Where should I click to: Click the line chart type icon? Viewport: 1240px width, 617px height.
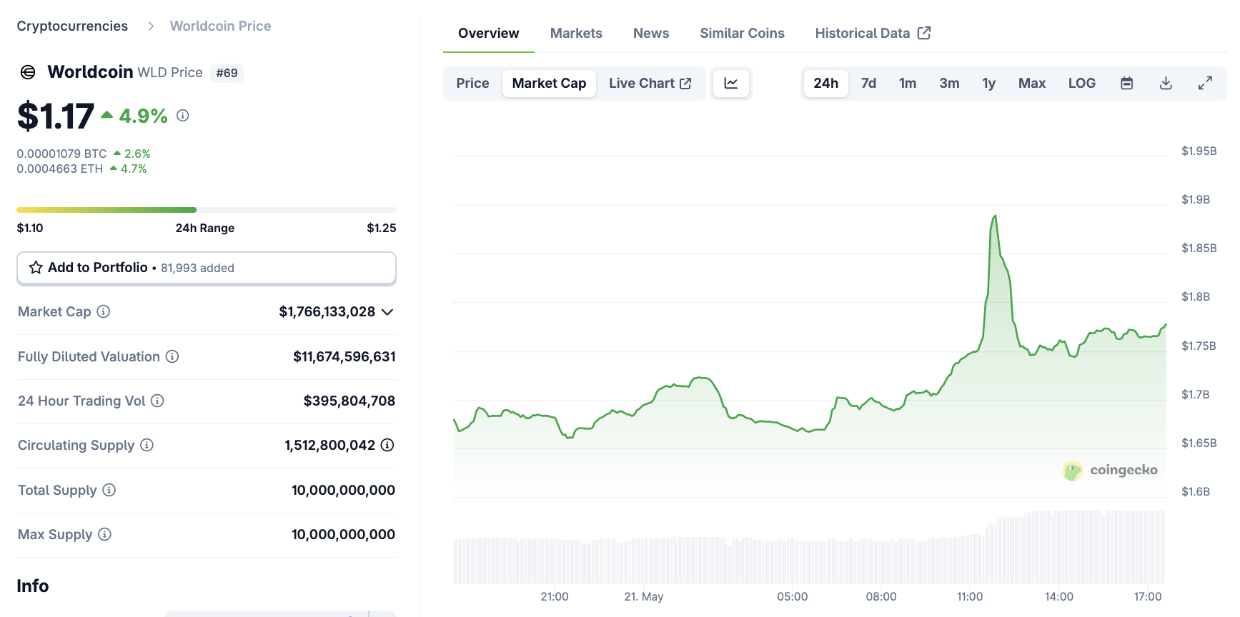point(731,84)
